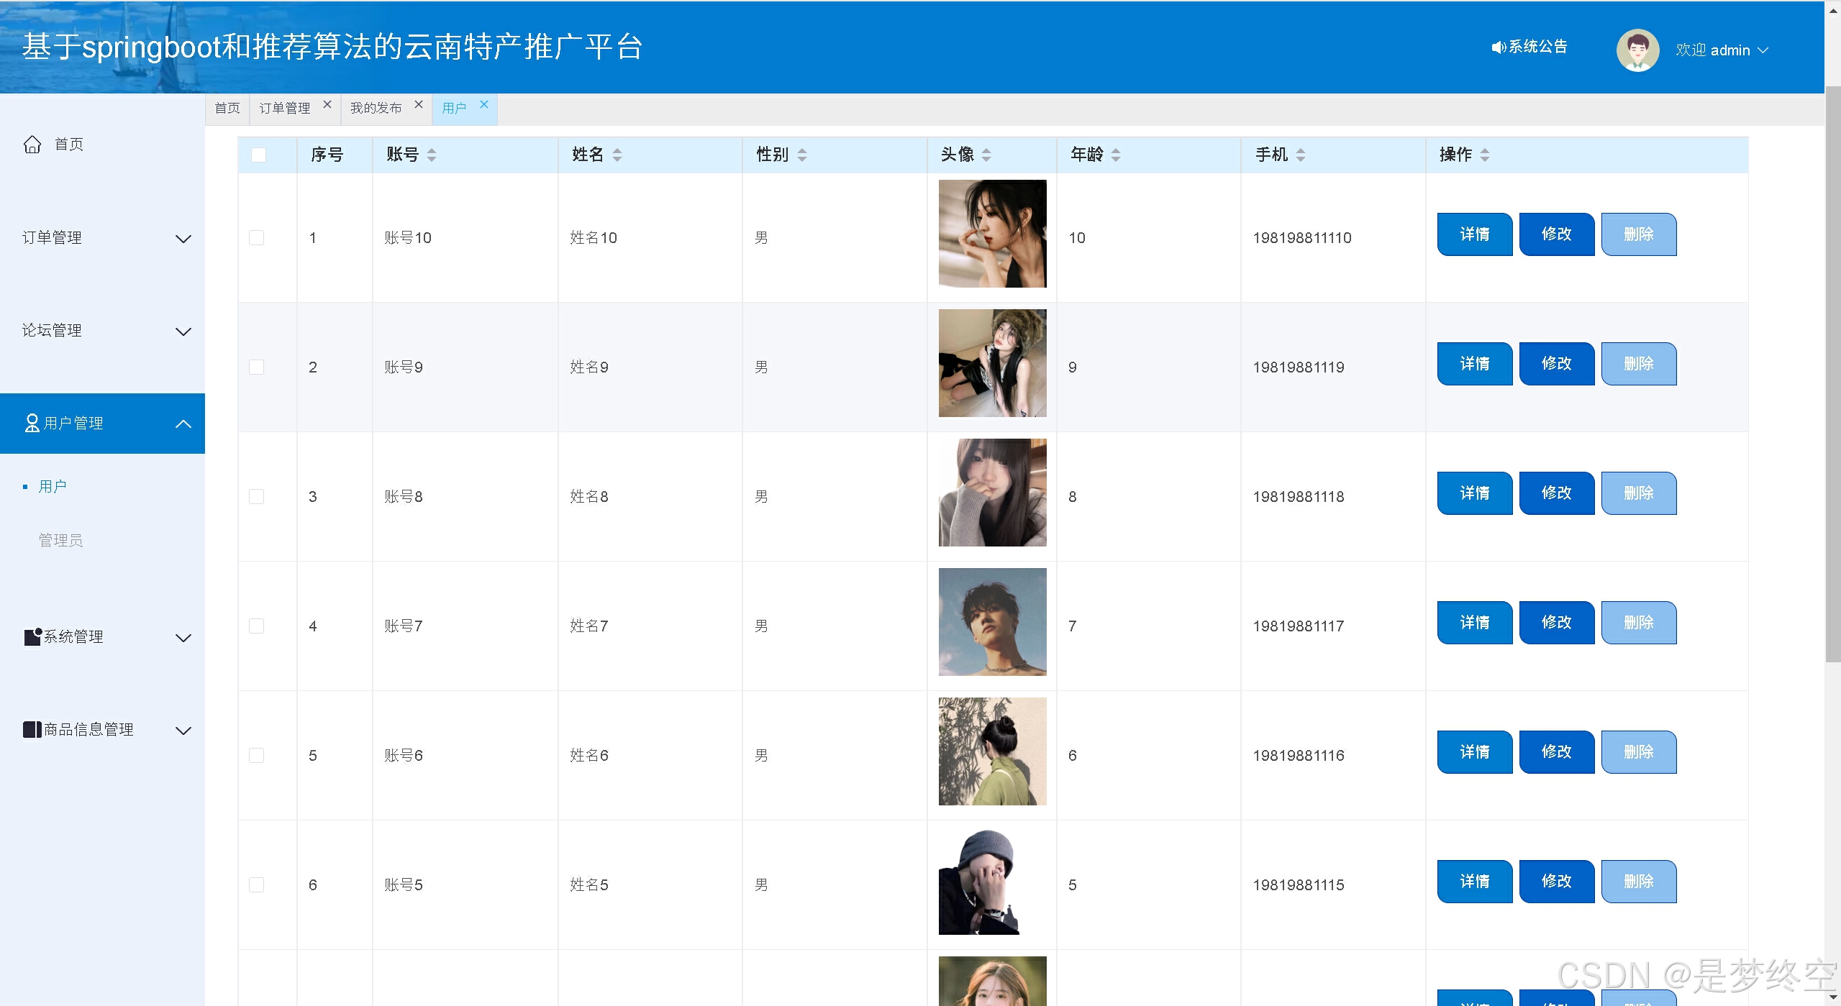Toggle the select-all header checkbox

point(258,155)
